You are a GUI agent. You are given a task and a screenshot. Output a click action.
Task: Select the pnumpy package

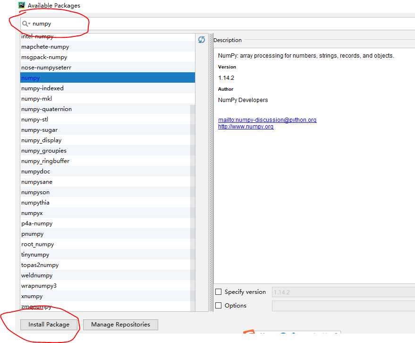coord(108,234)
